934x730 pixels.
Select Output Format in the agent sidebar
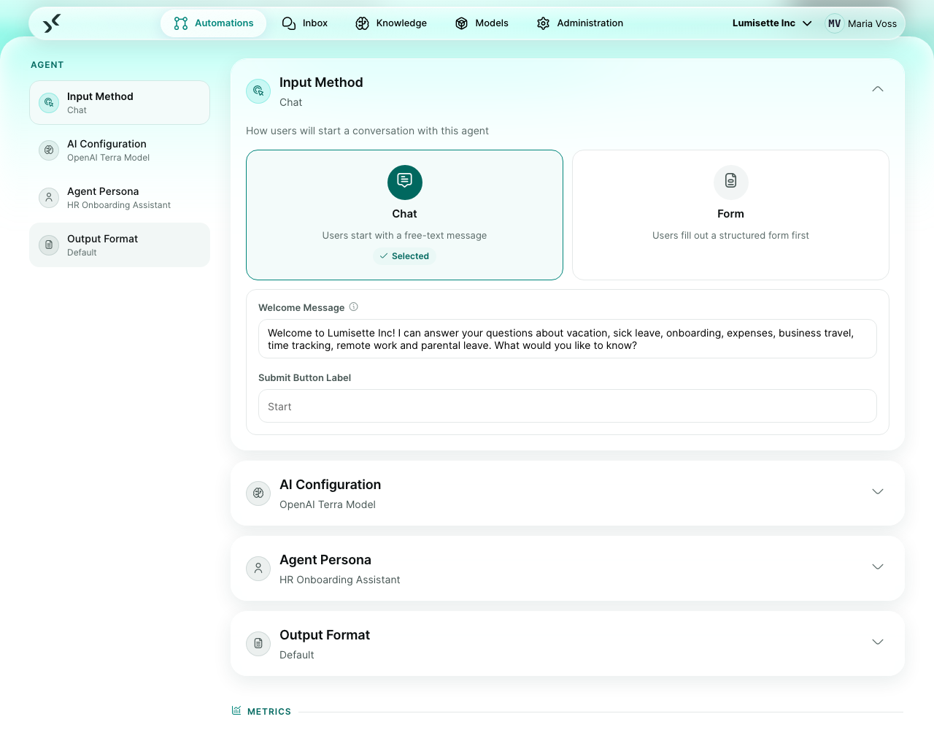(120, 245)
